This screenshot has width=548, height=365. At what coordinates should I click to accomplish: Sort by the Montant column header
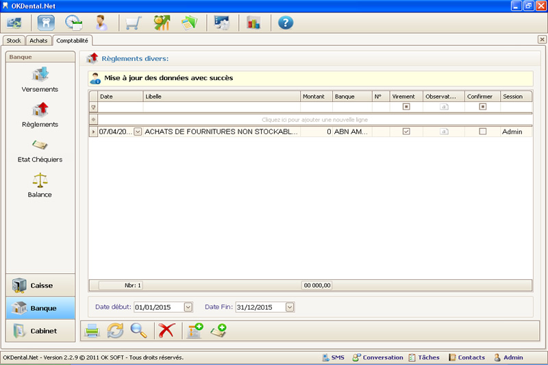pos(316,97)
